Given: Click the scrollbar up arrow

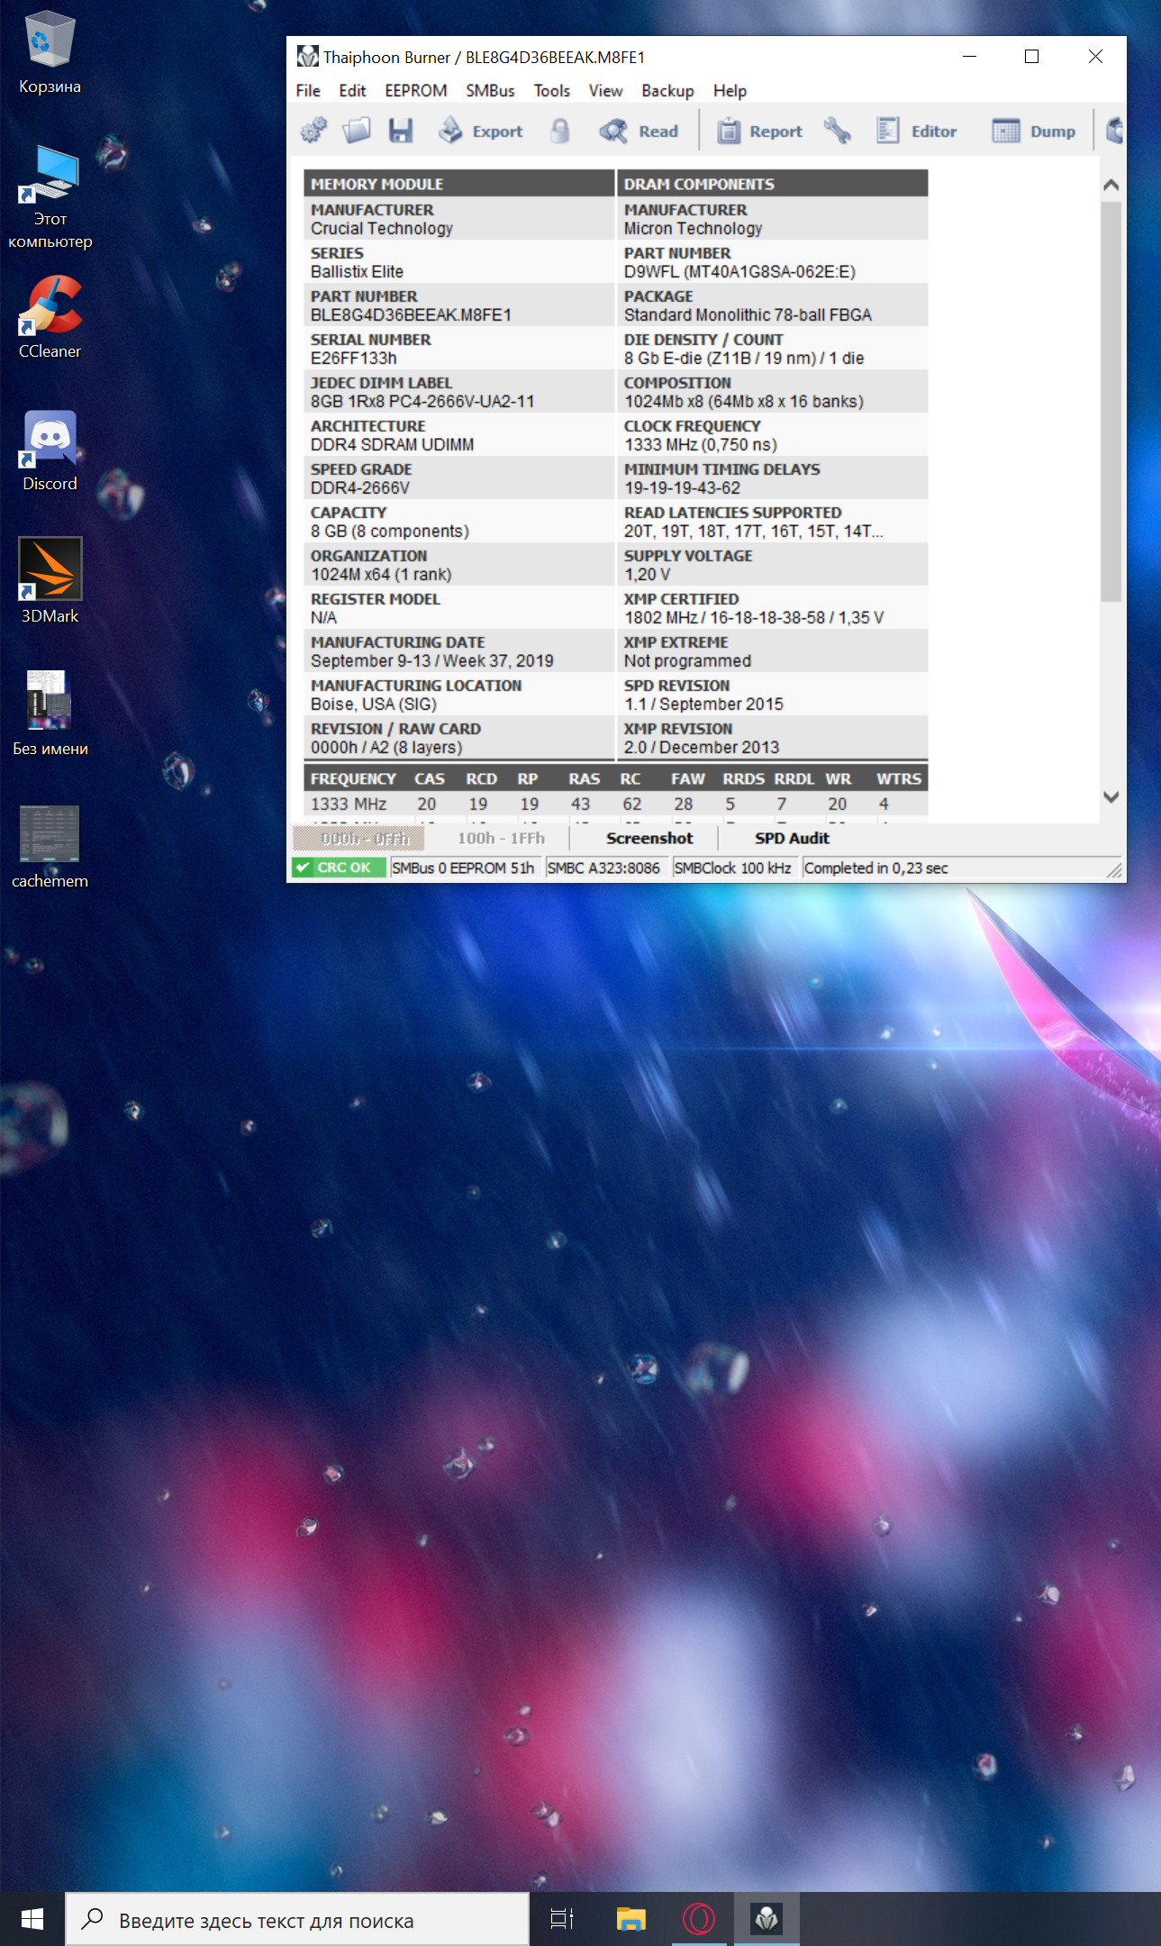Looking at the screenshot, I should [x=1111, y=185].
